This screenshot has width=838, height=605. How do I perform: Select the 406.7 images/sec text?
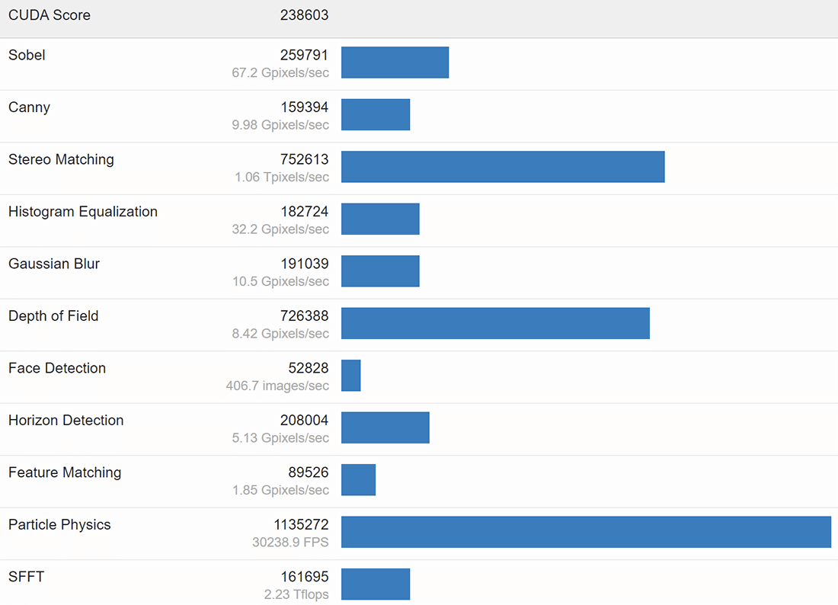[277, 386]
